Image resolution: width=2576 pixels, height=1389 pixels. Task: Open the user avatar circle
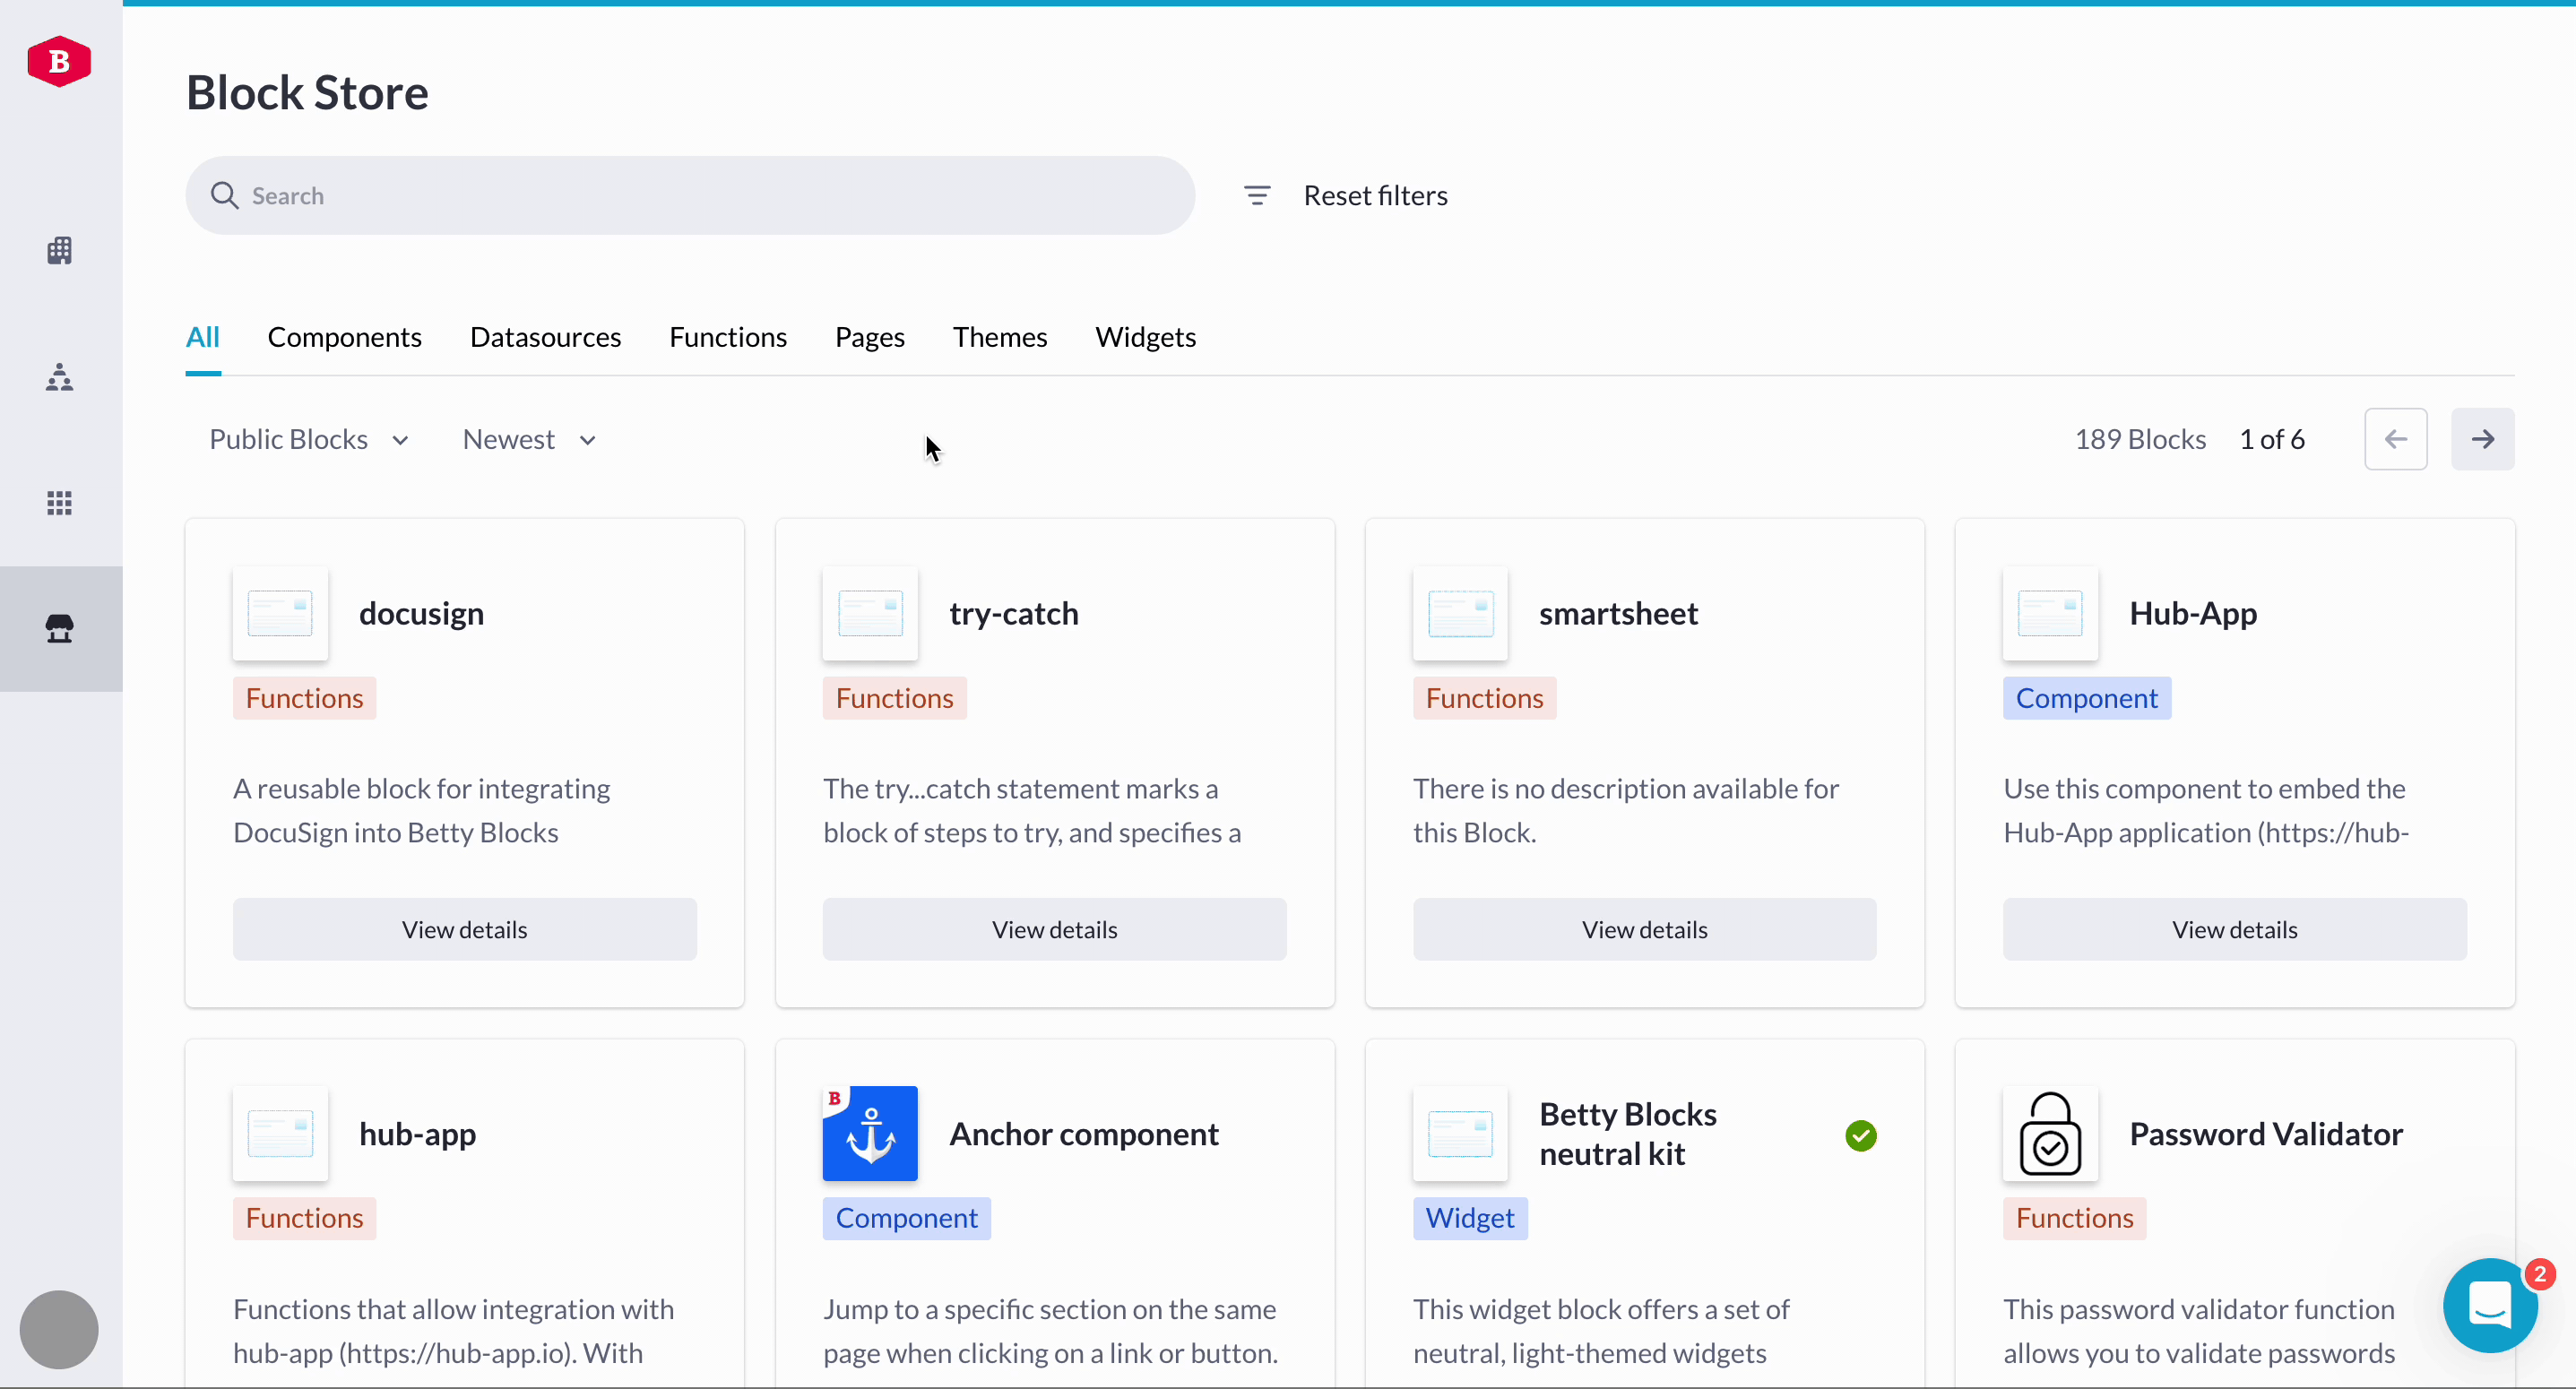click(x=59, y=1329)
